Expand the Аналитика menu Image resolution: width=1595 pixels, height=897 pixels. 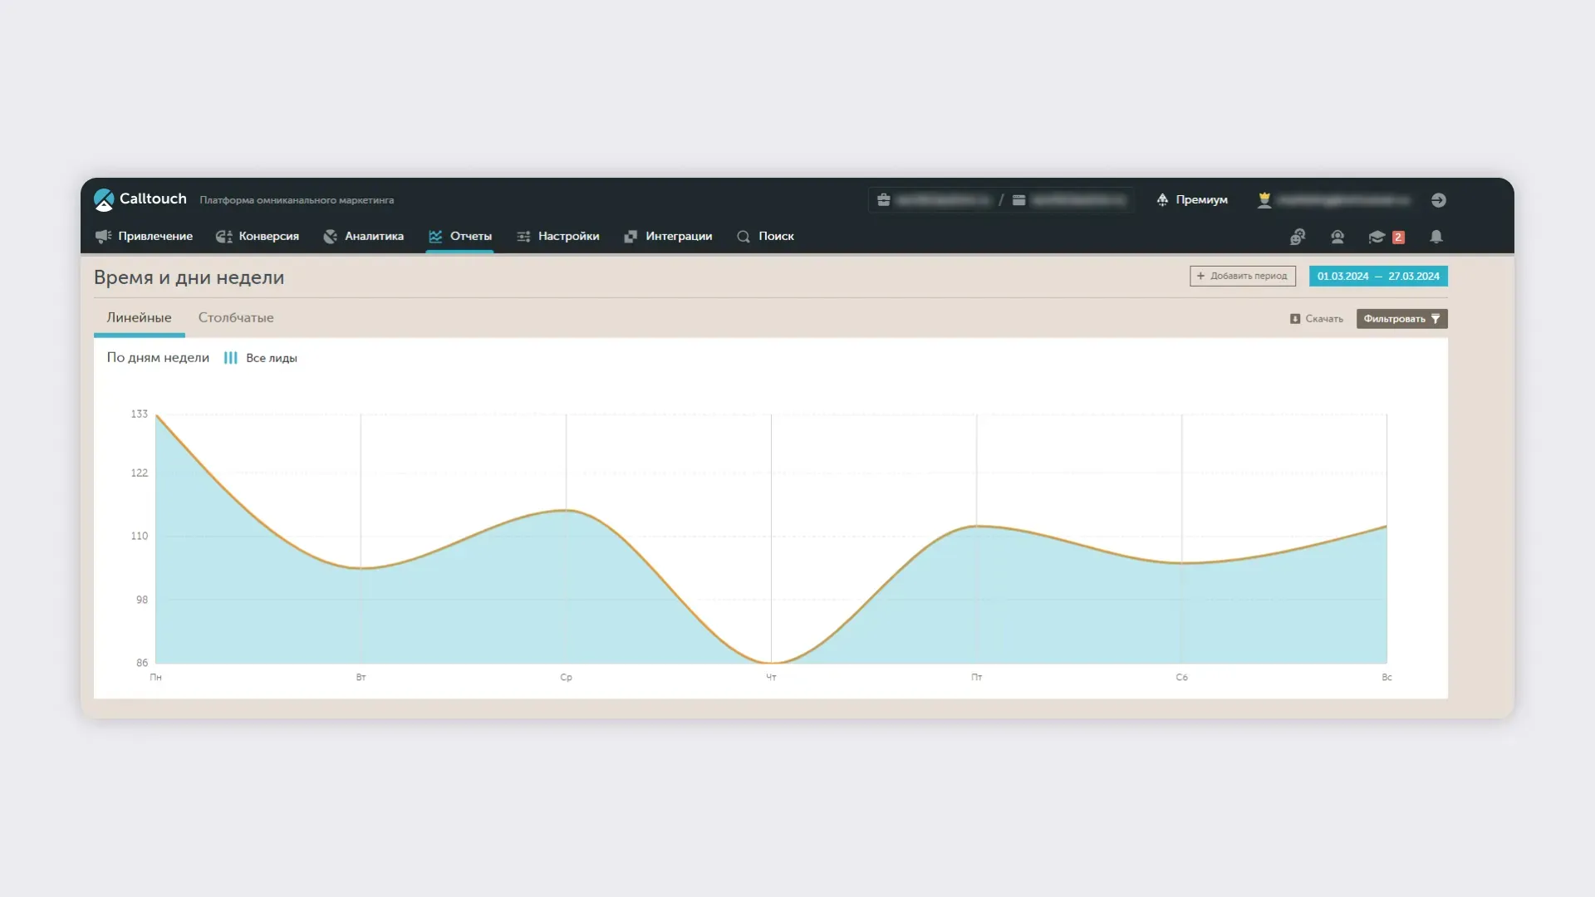tap(364, 237)
